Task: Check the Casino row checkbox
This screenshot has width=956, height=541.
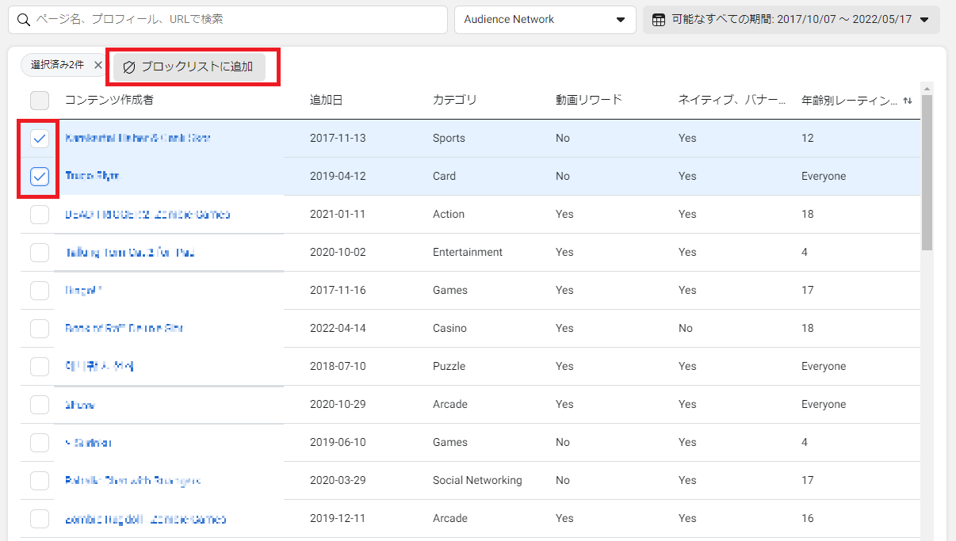Action: (40, 329)
